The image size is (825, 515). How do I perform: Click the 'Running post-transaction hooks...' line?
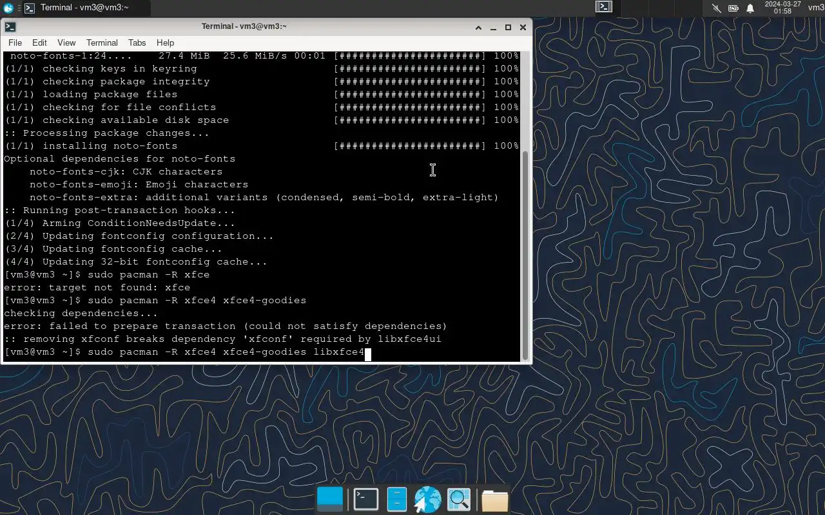coord(120,211)
